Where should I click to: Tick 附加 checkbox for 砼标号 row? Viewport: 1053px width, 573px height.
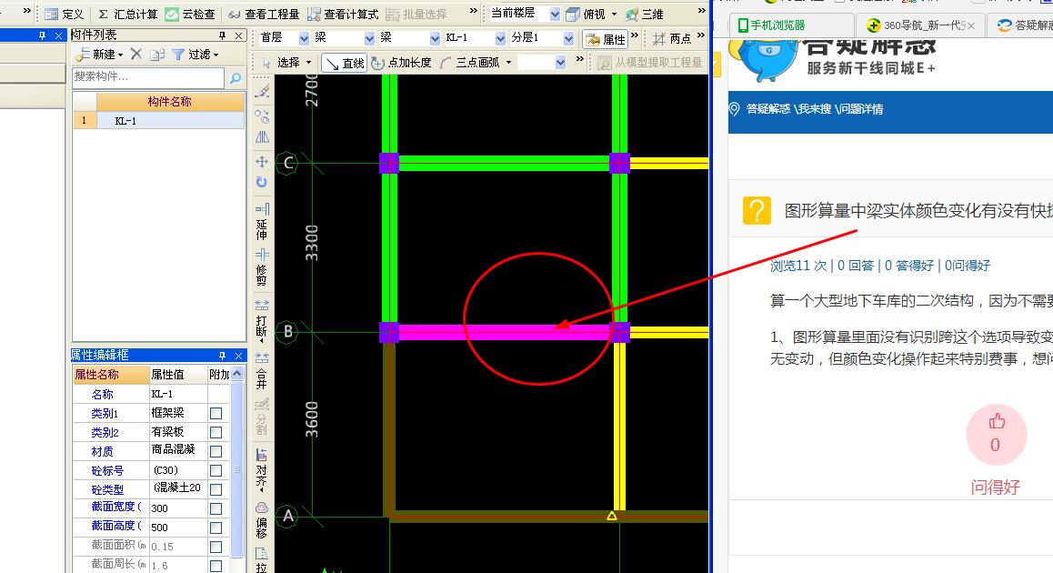pyautogui.click(x=216, y=471)
